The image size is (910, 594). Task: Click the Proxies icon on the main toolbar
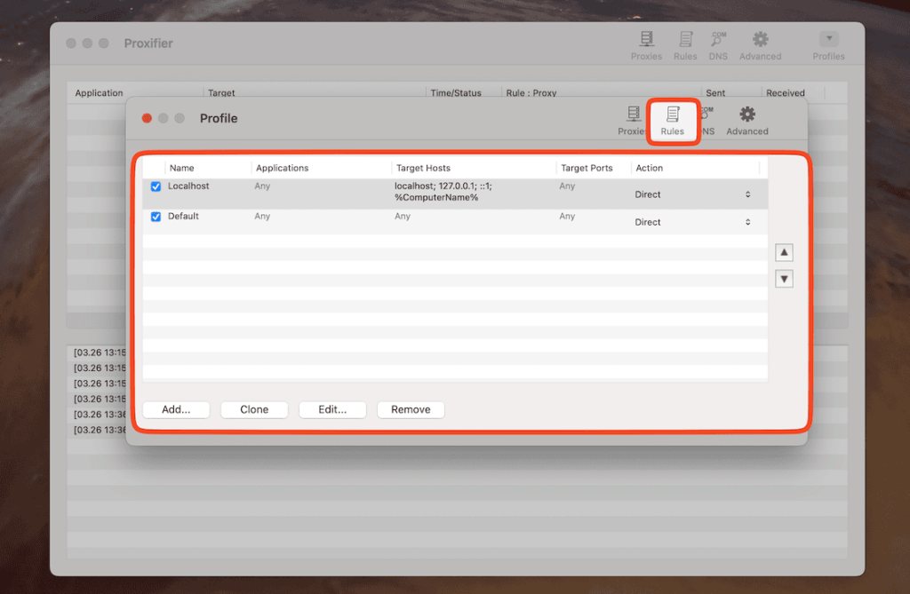point(646,44)
